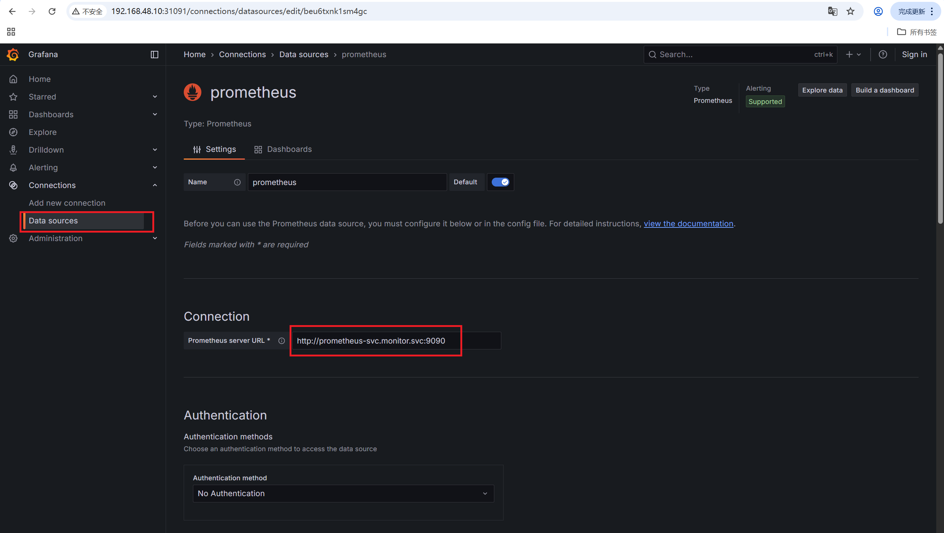Open Add new connection in sidebar
Viewport: 944px width, 533px height.
point(67,203)
